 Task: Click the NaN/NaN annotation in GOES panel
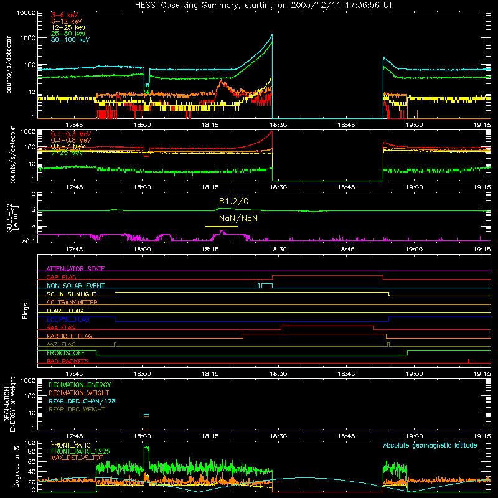(x=238, y=218)
